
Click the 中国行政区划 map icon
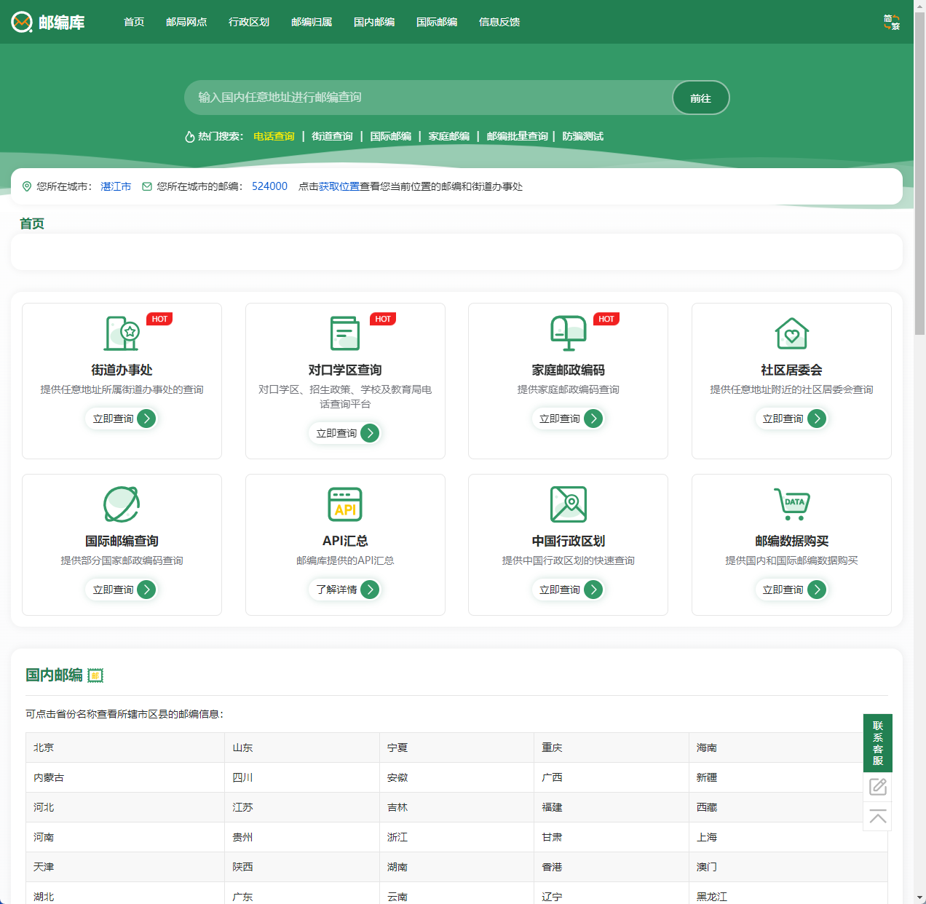(x=569, y=504)
